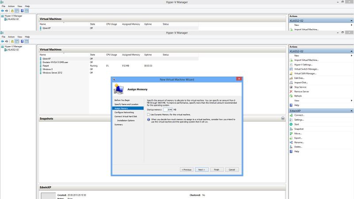Screen dimensions: 354x199
Task: Collapse the Snapshots pane with its round arrow
Action: click(283, 118)
